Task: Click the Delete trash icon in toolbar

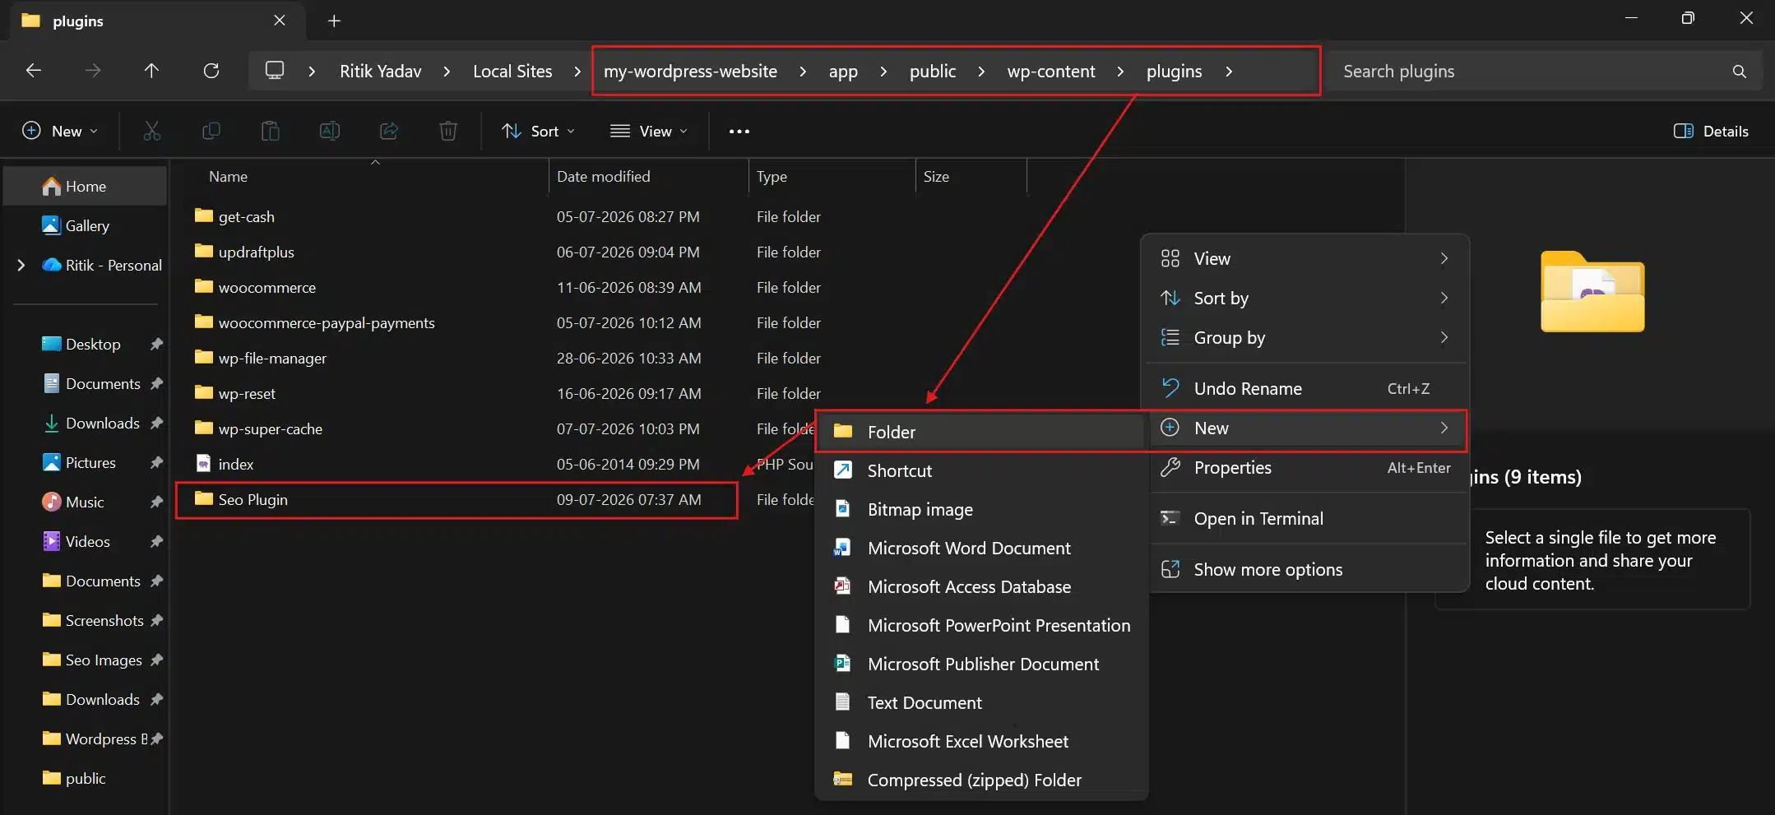Action: click(x=448, y=131)
